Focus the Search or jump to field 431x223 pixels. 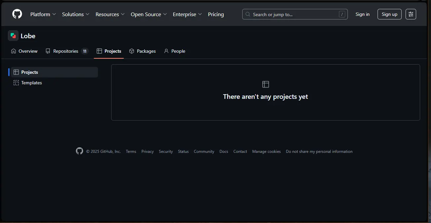click(x=295, y=14)
